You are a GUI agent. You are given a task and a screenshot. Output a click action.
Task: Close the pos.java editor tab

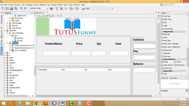(x=47, y=13)
